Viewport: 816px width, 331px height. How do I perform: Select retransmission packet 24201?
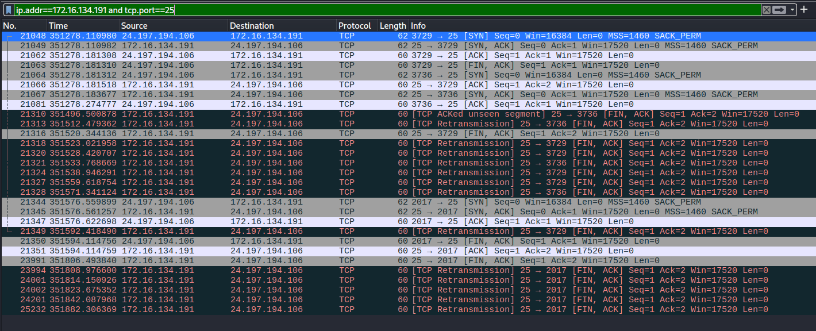coord(408,299)
